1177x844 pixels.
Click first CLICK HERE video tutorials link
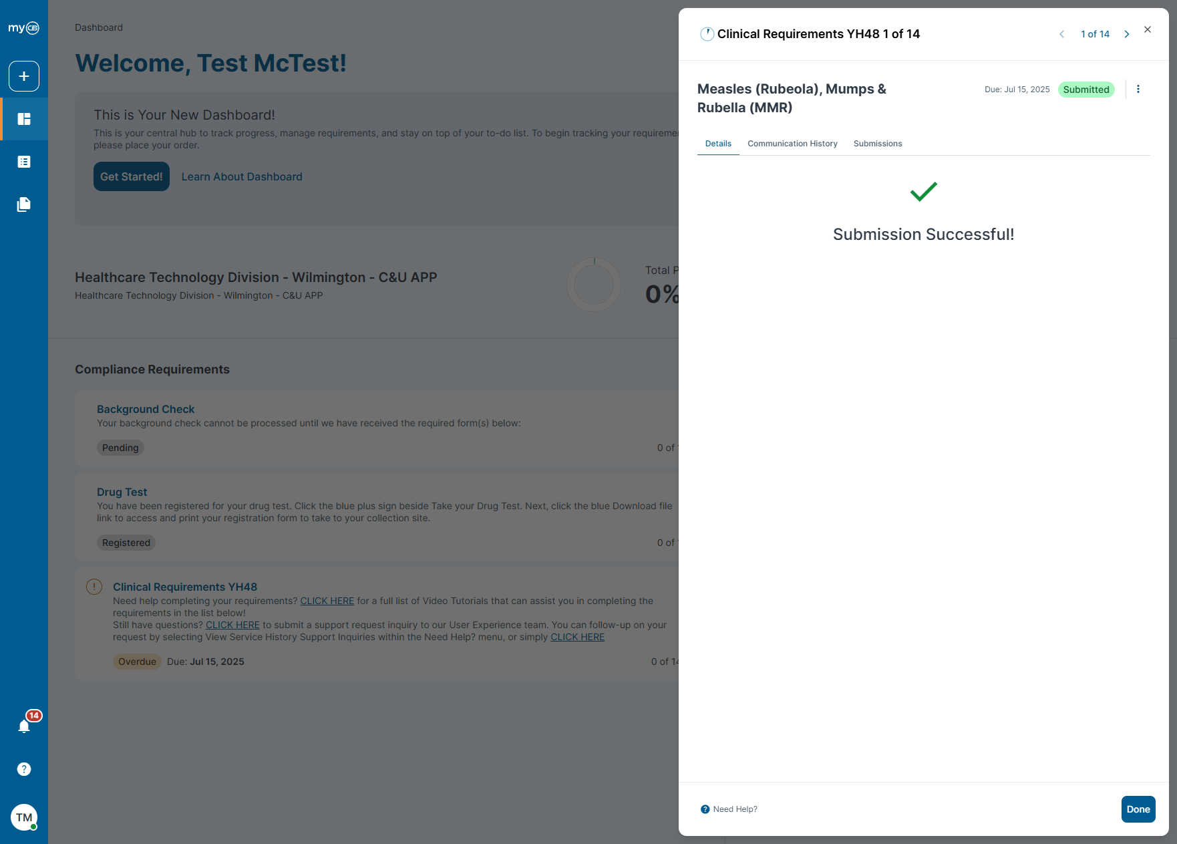327,601
